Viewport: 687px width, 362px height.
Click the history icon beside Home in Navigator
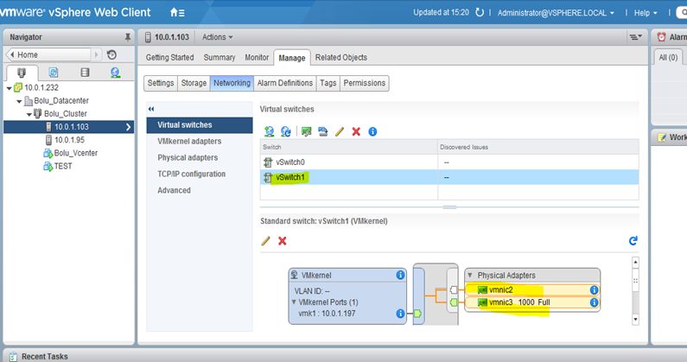point(111,54)
